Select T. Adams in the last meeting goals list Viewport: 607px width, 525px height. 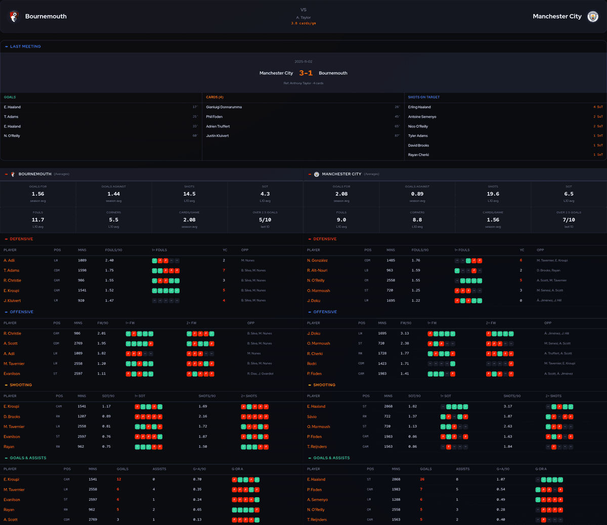coord(11,117)
